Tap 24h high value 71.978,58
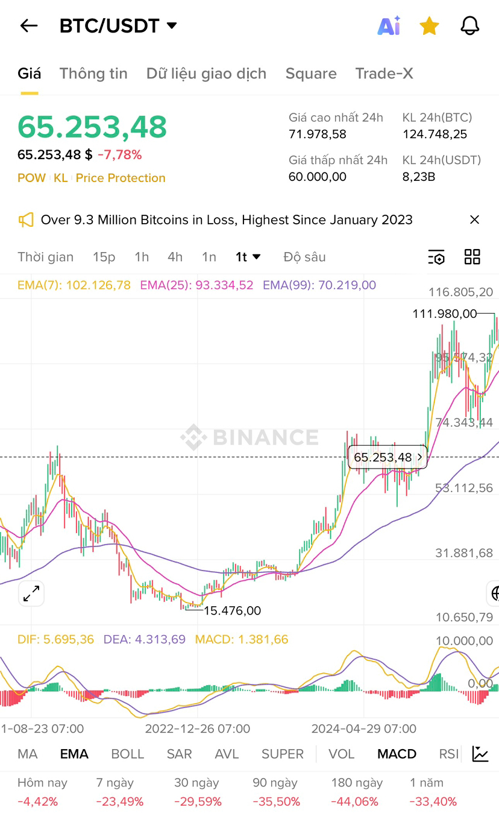This screenshot has width=499, height=813. (x=318, y=134)
